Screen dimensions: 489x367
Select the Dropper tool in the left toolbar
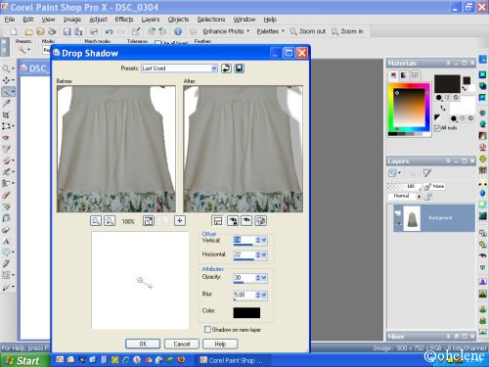6,103
